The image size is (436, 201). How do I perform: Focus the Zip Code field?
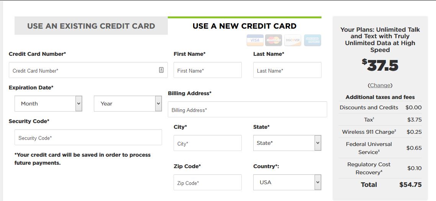pyautogui.click(x=208, y=182)
